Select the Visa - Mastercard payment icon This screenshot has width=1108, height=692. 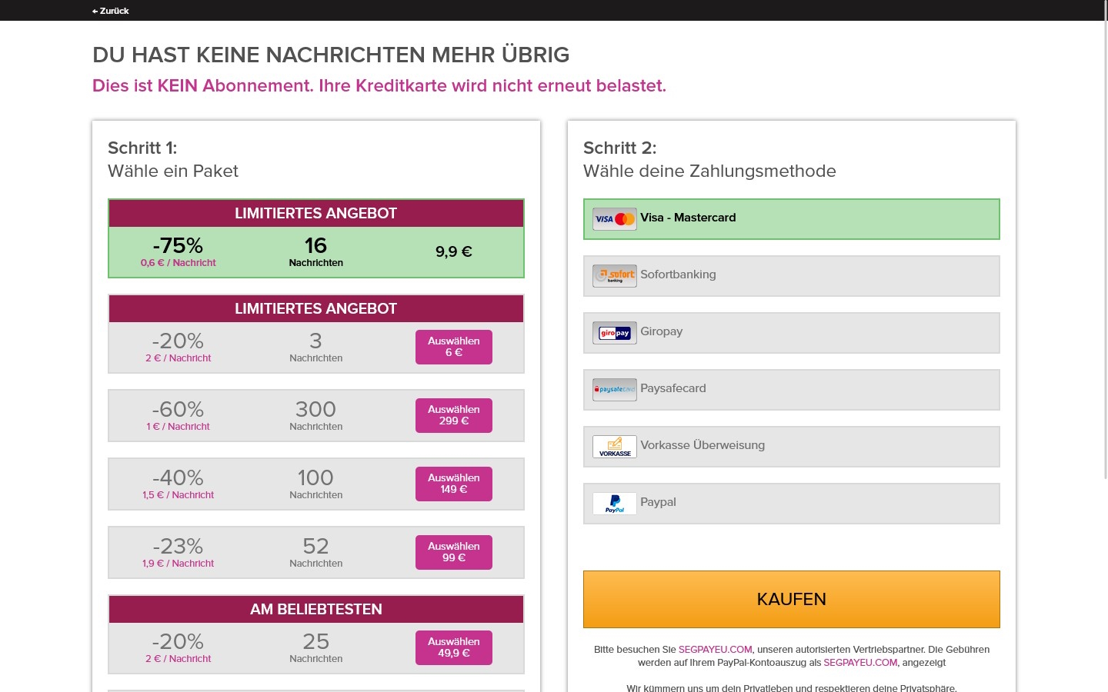(x=614, y=219)
